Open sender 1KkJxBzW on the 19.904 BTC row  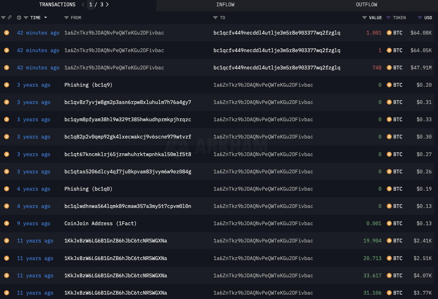[116, 241]
